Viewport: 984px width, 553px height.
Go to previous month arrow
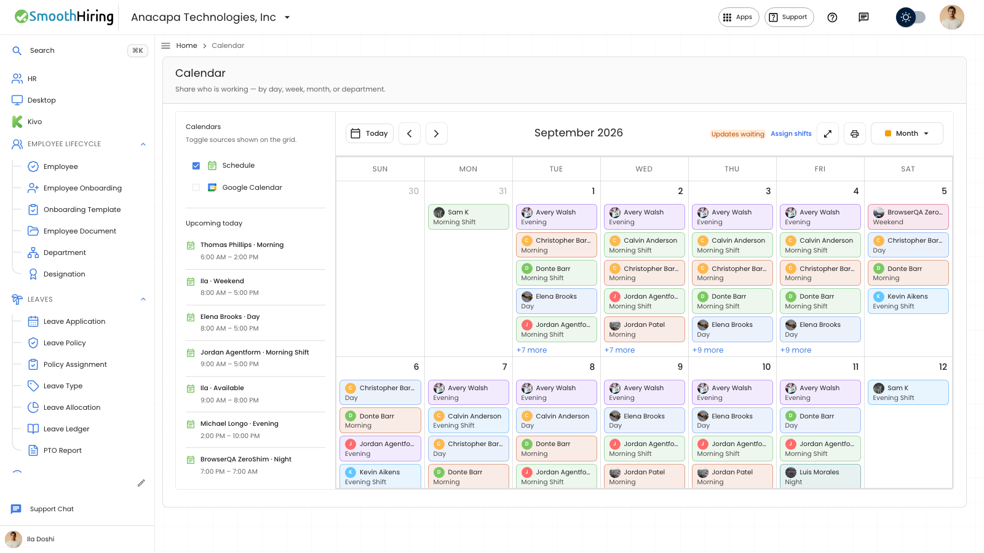pos(410,133)
